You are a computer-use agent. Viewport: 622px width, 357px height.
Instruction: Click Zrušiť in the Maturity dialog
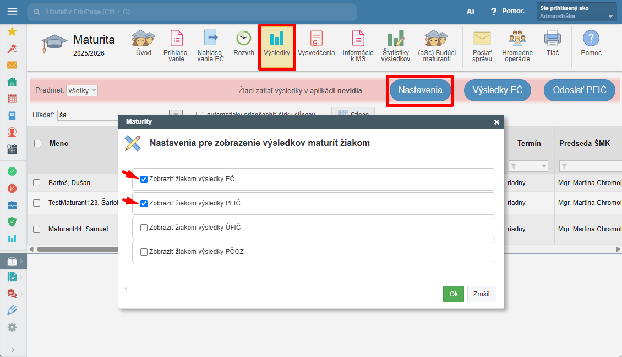coord(482,294)
